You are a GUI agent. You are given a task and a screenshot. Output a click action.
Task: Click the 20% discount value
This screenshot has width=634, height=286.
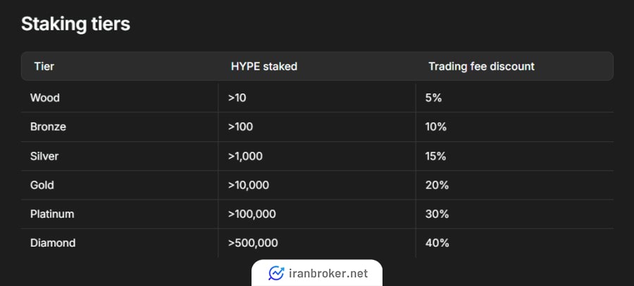click(x=437, y=185)
